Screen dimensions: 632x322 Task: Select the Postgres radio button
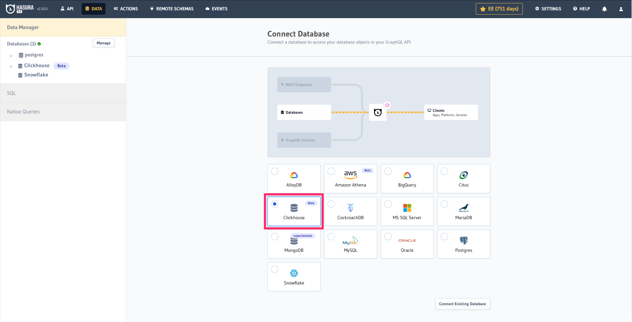point(444,237)
